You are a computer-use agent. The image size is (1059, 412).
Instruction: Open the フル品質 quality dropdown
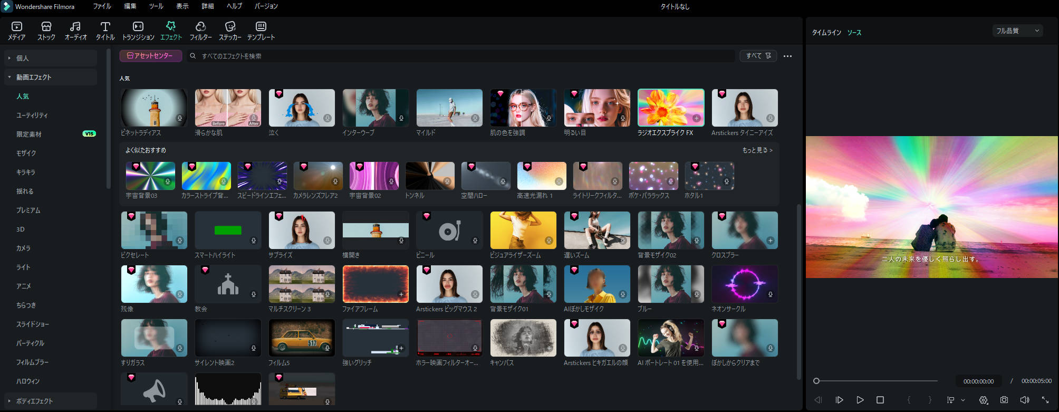coord(1017,31)
